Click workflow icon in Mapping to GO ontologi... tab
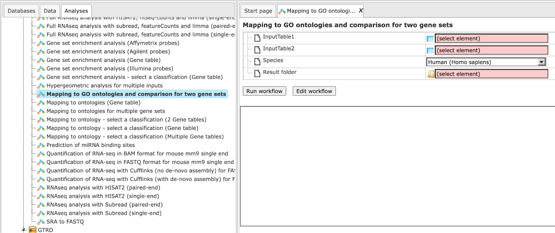The height and width of the screenshot is (233, 555). tap(282, 11)
